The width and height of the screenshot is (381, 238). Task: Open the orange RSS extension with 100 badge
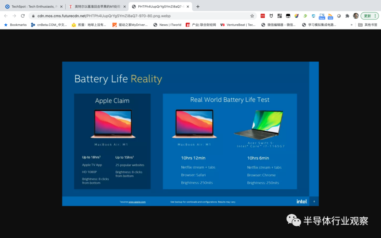330,16
